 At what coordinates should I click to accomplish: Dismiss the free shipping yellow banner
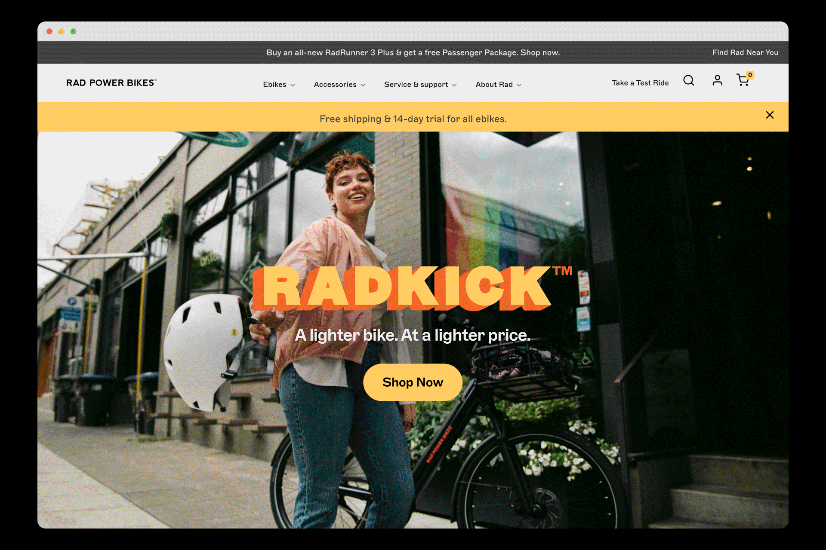(x=770, y=115)
